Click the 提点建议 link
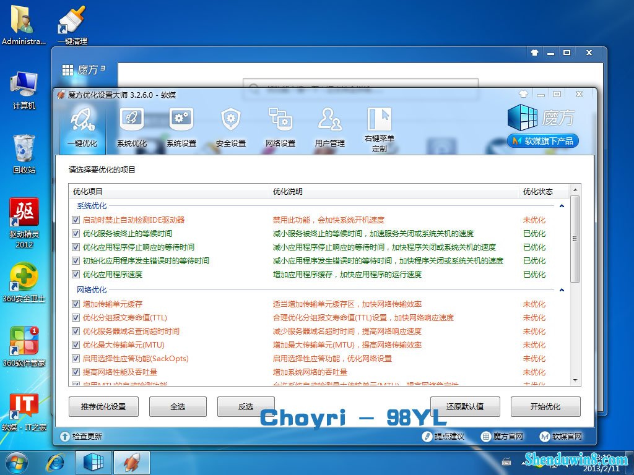 tap(449, 437)
